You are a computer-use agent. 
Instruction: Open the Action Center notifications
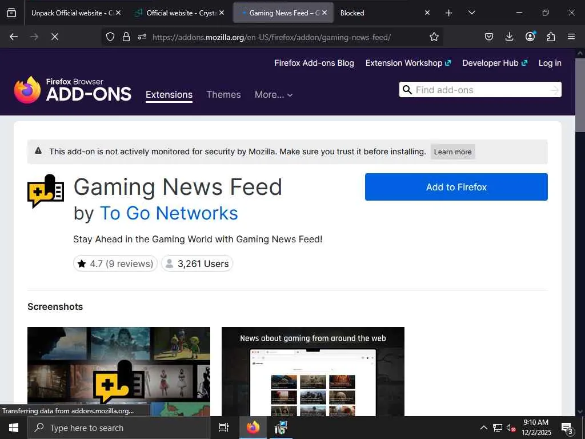point(567,428)
